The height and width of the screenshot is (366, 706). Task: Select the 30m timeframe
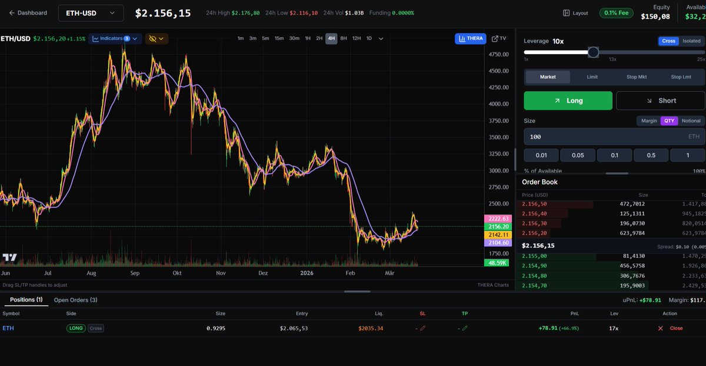tap(294, 39)
